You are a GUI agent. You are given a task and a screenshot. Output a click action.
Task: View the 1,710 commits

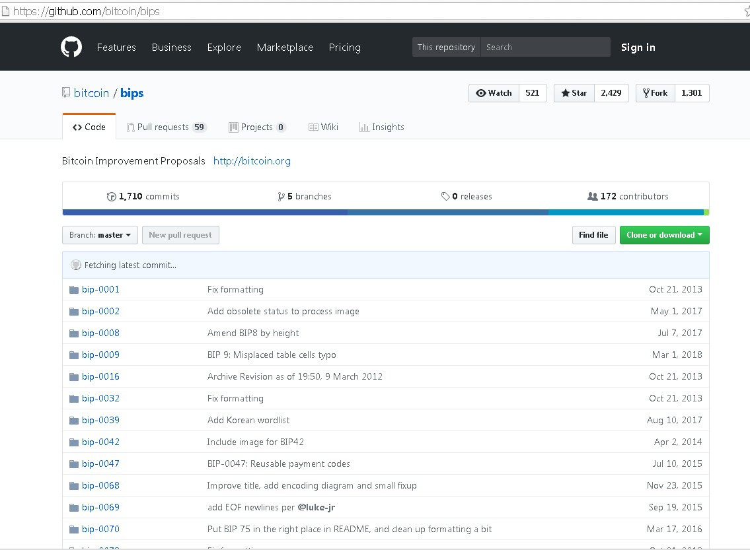(143, 196)
